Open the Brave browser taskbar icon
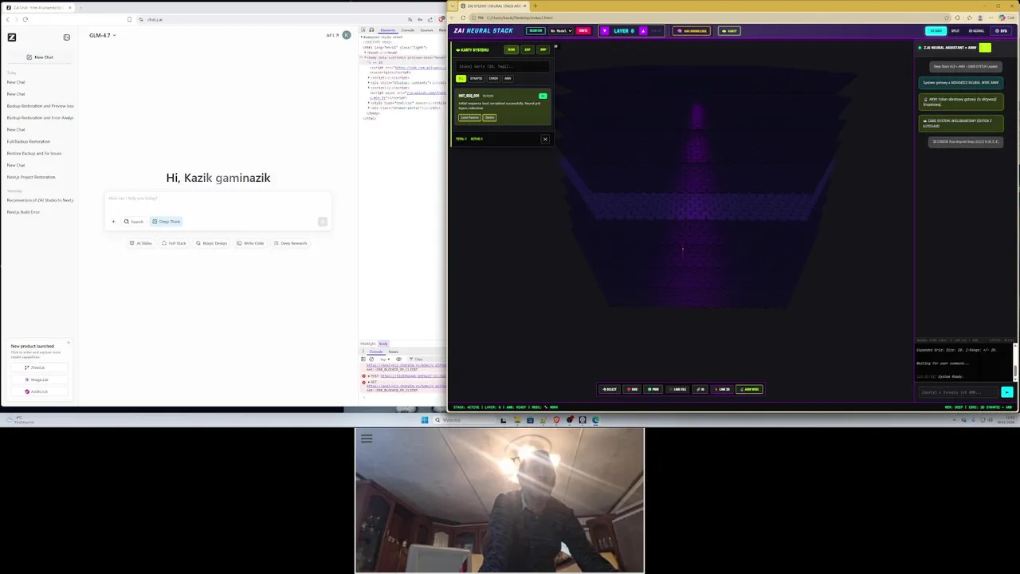The width and height of the screenshot is (1020, 574). 556,420
